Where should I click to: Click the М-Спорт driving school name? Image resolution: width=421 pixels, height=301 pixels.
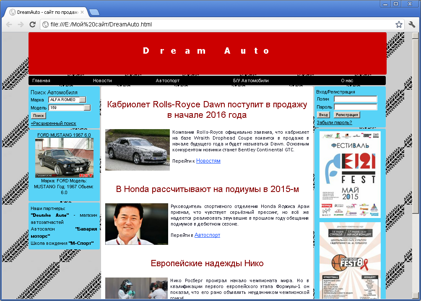(x=81, y=243)
